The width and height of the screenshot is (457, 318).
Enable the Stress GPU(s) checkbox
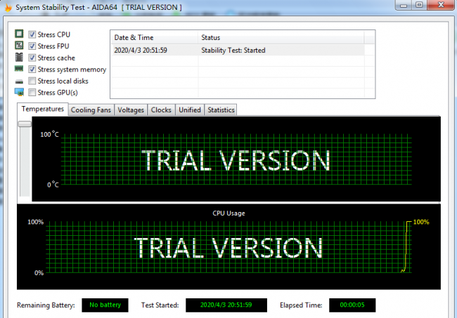point(32,93)
